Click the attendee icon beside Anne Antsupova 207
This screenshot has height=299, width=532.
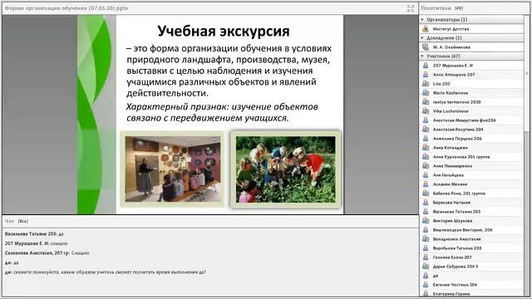click(426, 75)
